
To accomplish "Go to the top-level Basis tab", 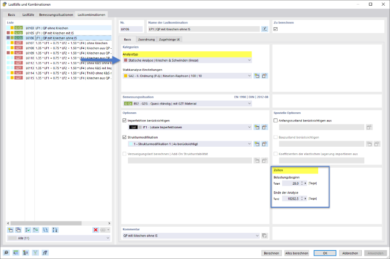I will [x=11, y=15].
